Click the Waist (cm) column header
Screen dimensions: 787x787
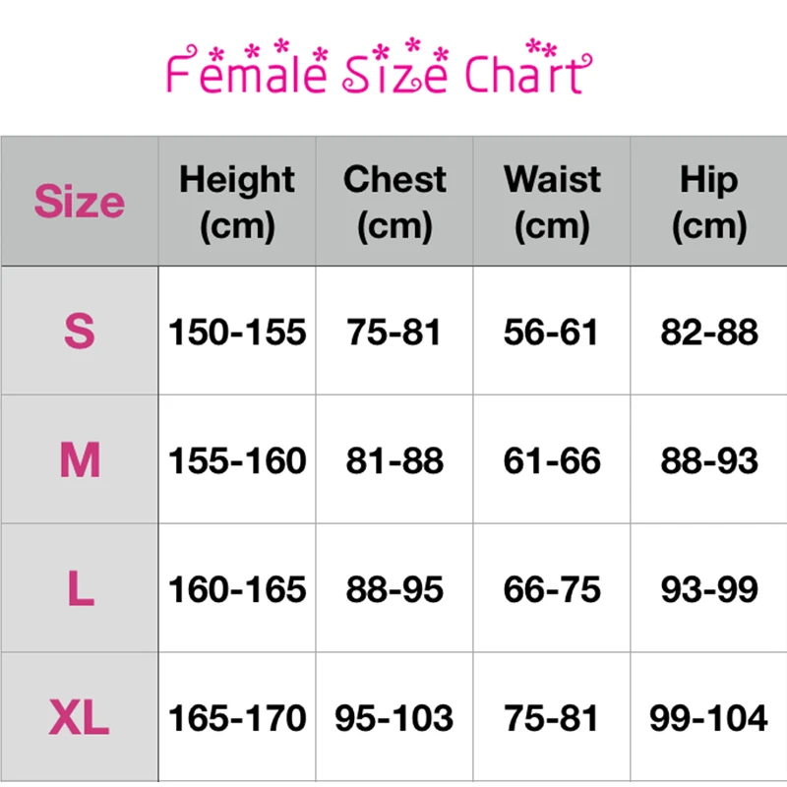point(552,201)
